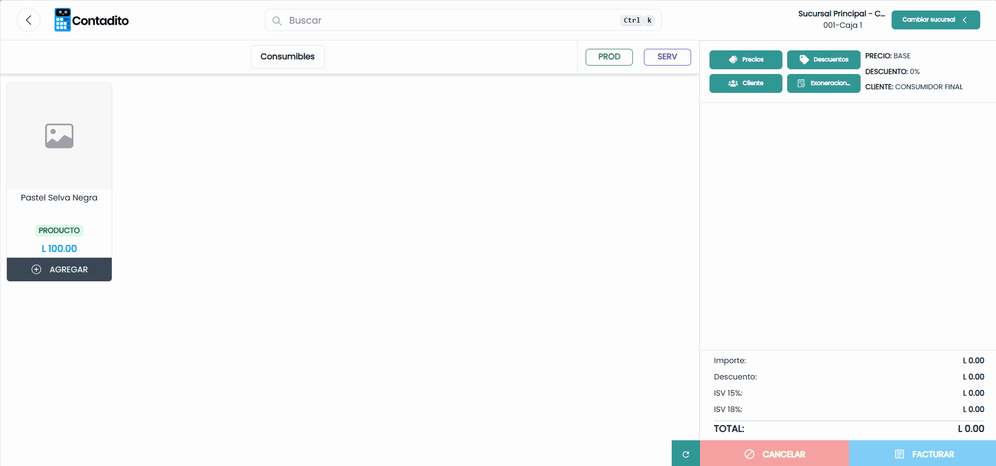This screenshot has height=466, width=996.
Task: Click the Contadito calculator logo
Action: 62,20
